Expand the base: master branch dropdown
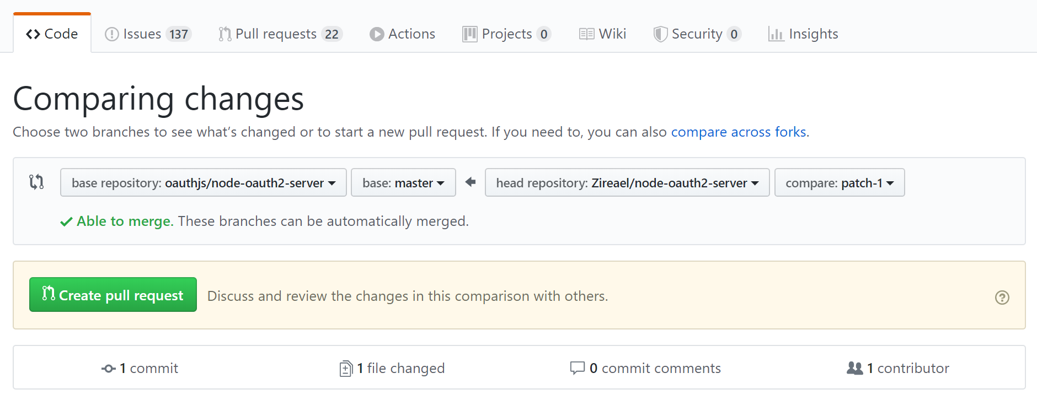Screen dimensions: 1037x400 (403, 183)
